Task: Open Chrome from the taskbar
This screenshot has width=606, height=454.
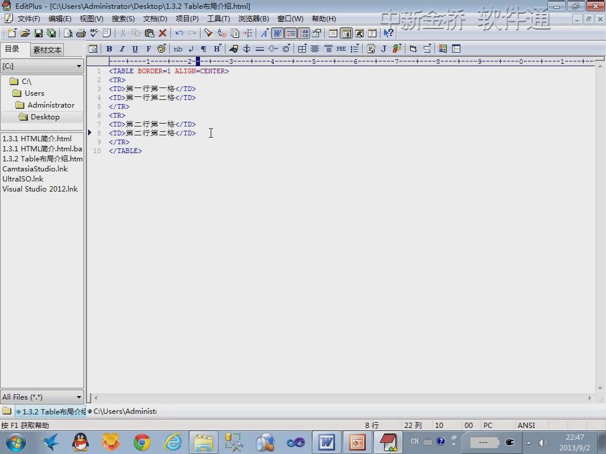Action: click(x=142, y=442)
